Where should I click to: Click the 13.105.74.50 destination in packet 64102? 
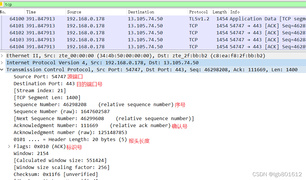point(145,33)
